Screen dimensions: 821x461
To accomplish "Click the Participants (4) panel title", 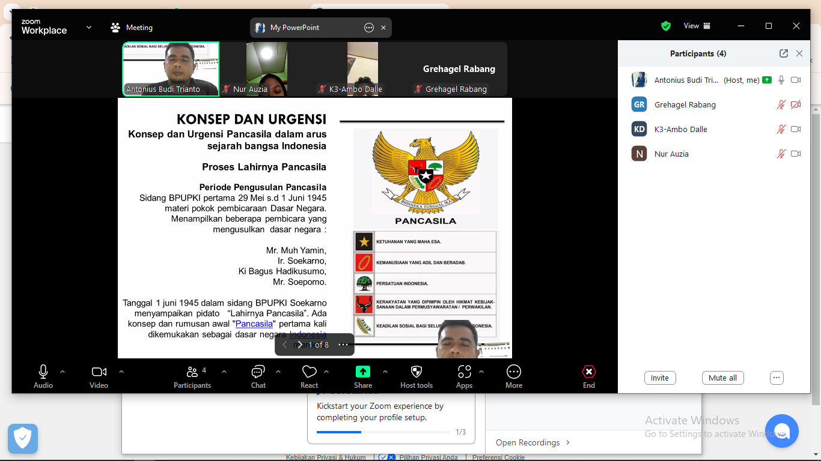I will point(698,53).
